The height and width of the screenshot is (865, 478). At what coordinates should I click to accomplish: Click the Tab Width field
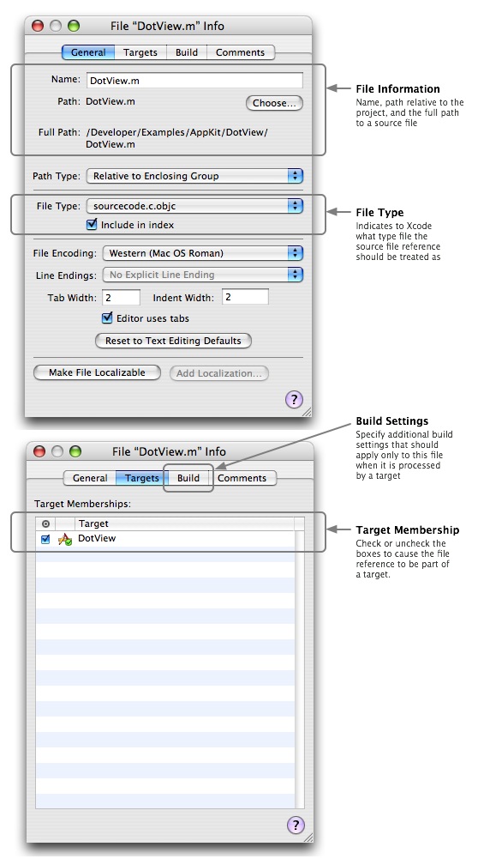[x=121, y=297]
